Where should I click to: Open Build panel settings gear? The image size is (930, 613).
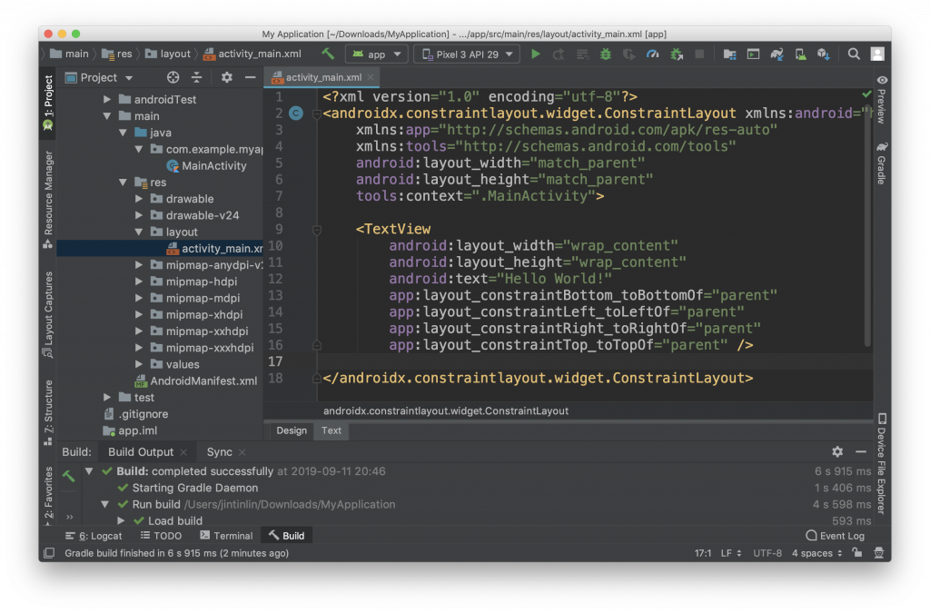click(x=836, y=451)
